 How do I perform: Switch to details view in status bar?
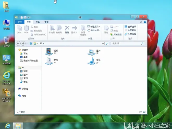click(141, 112)
